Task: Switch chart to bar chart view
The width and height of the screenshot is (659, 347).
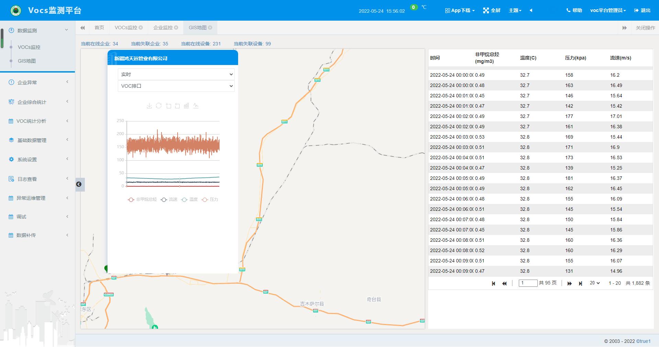Action: (186, 106)
